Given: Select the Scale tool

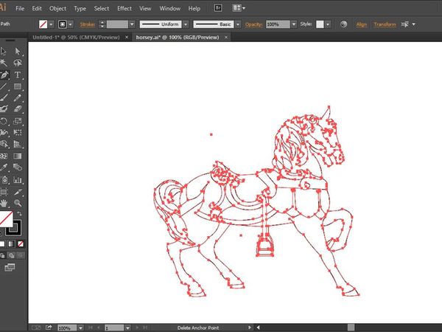Looking at the screenshot, I should click(x=18, y=121).
